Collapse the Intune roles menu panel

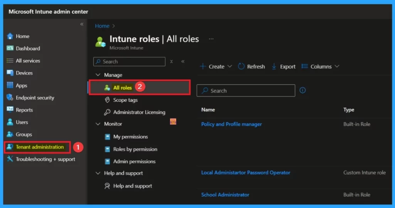point(183,61)
